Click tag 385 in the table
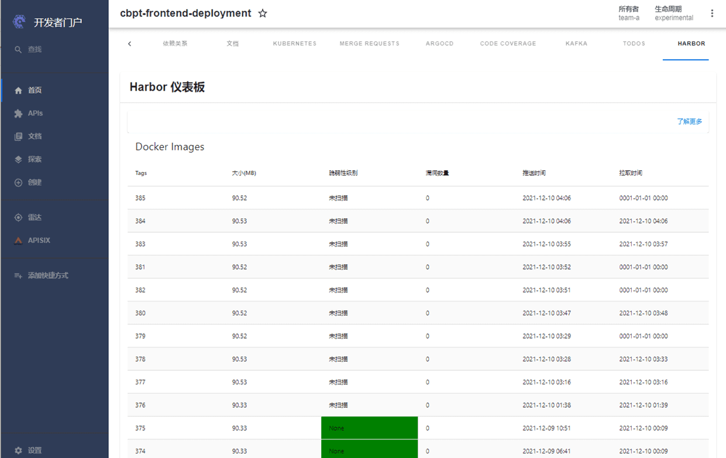Screen dimensions: 726x458 (x=140, y=198)
